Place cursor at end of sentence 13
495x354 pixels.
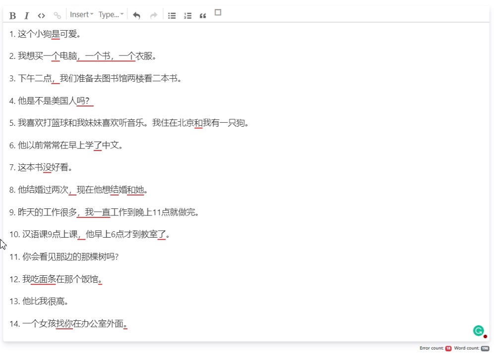tap(68, 302)
